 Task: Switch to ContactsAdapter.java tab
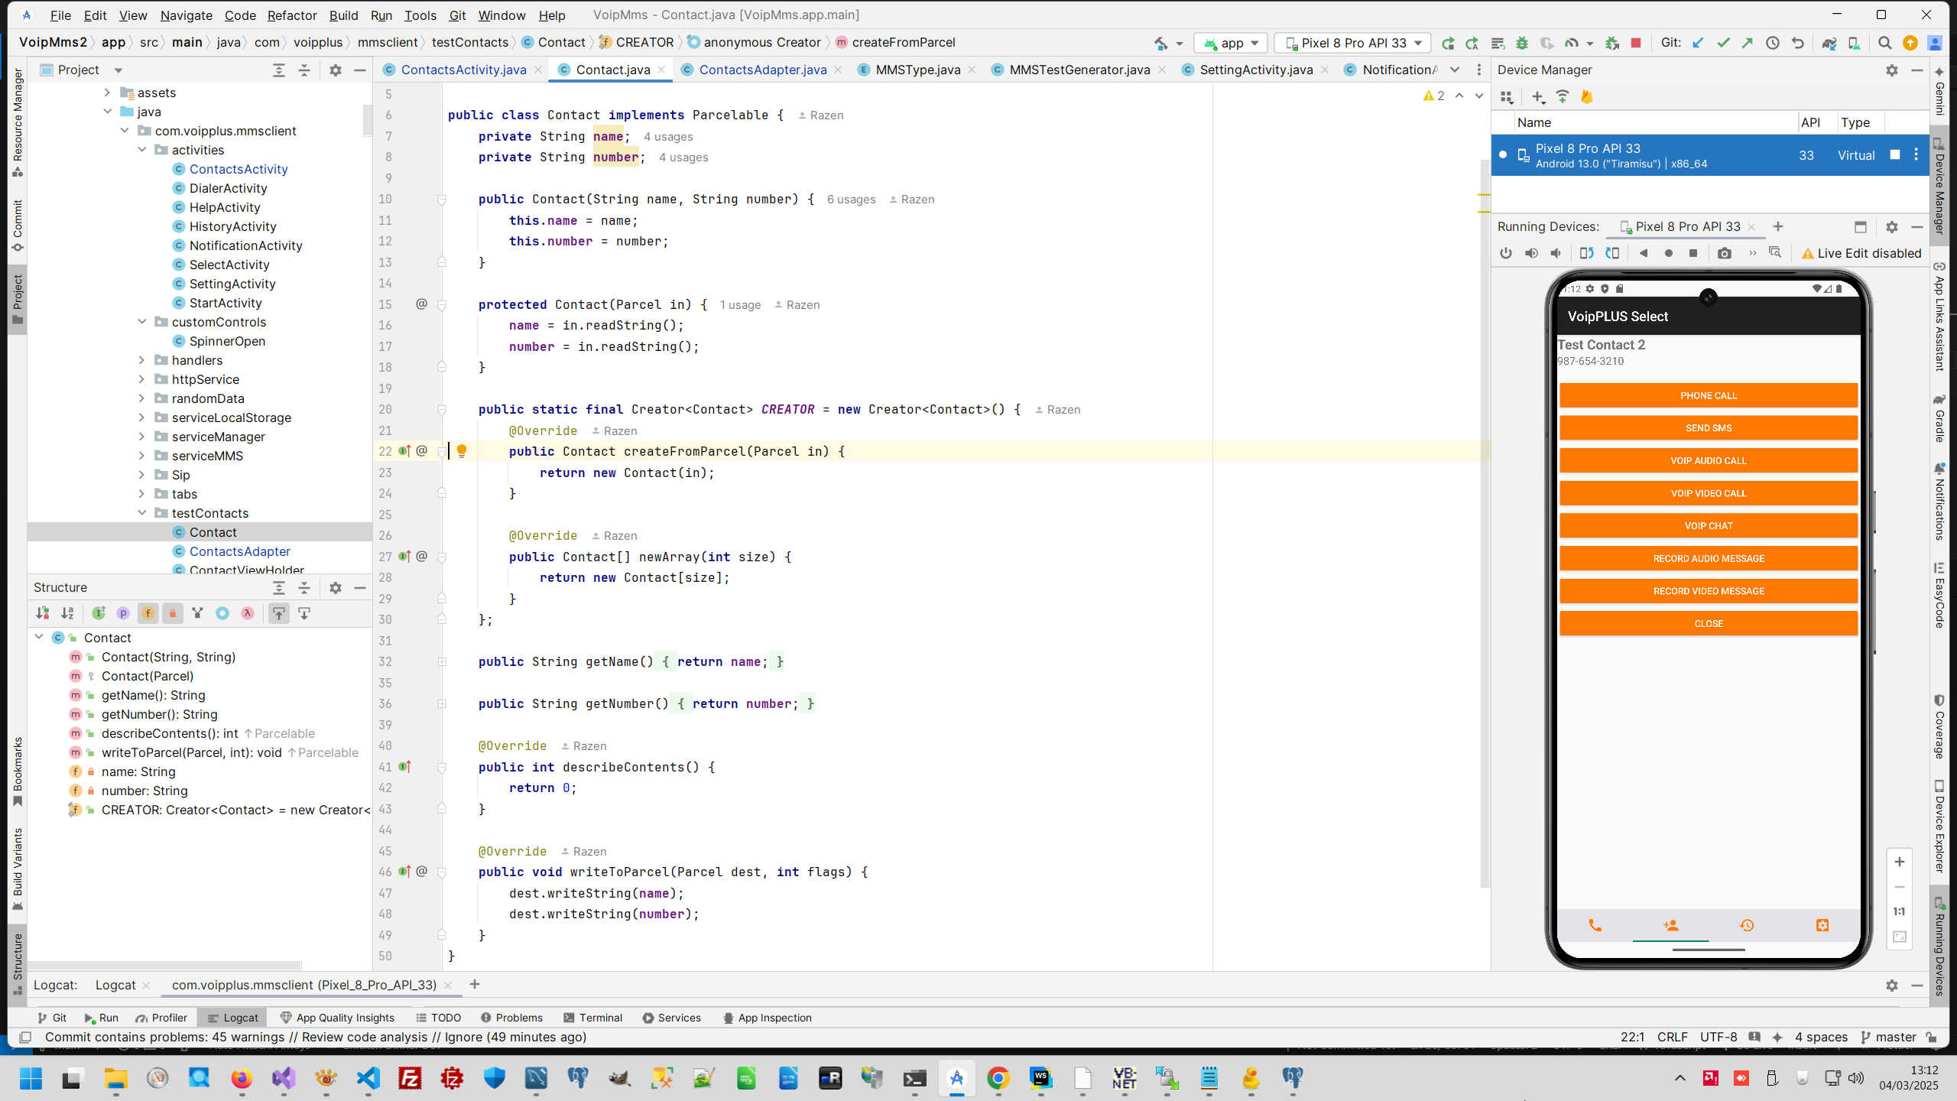pyautogui.click(x=762, y=70)
